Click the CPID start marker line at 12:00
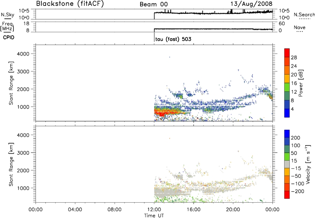 pyautogui.click(x=154, y=37)
